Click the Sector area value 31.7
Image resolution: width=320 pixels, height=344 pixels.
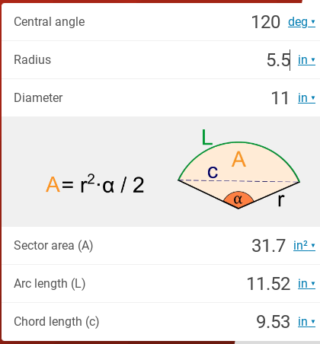pyautogui.click(x=268, y=246)
